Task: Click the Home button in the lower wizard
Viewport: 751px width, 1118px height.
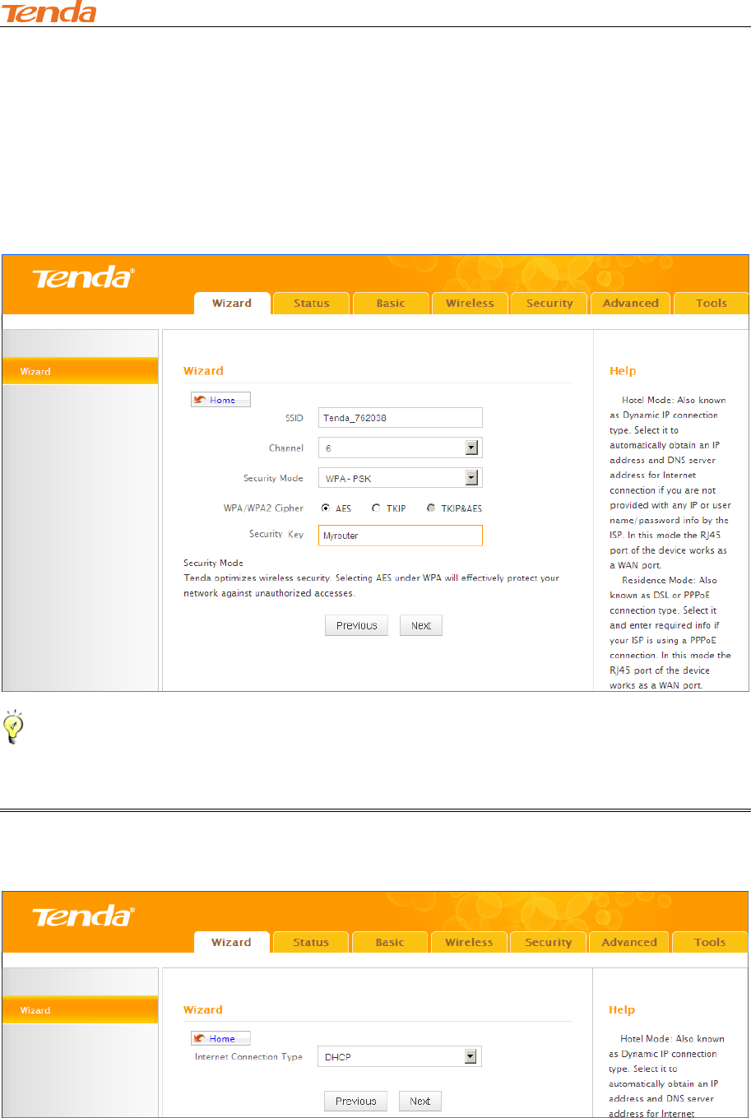Action: [x=220, y=1038]
